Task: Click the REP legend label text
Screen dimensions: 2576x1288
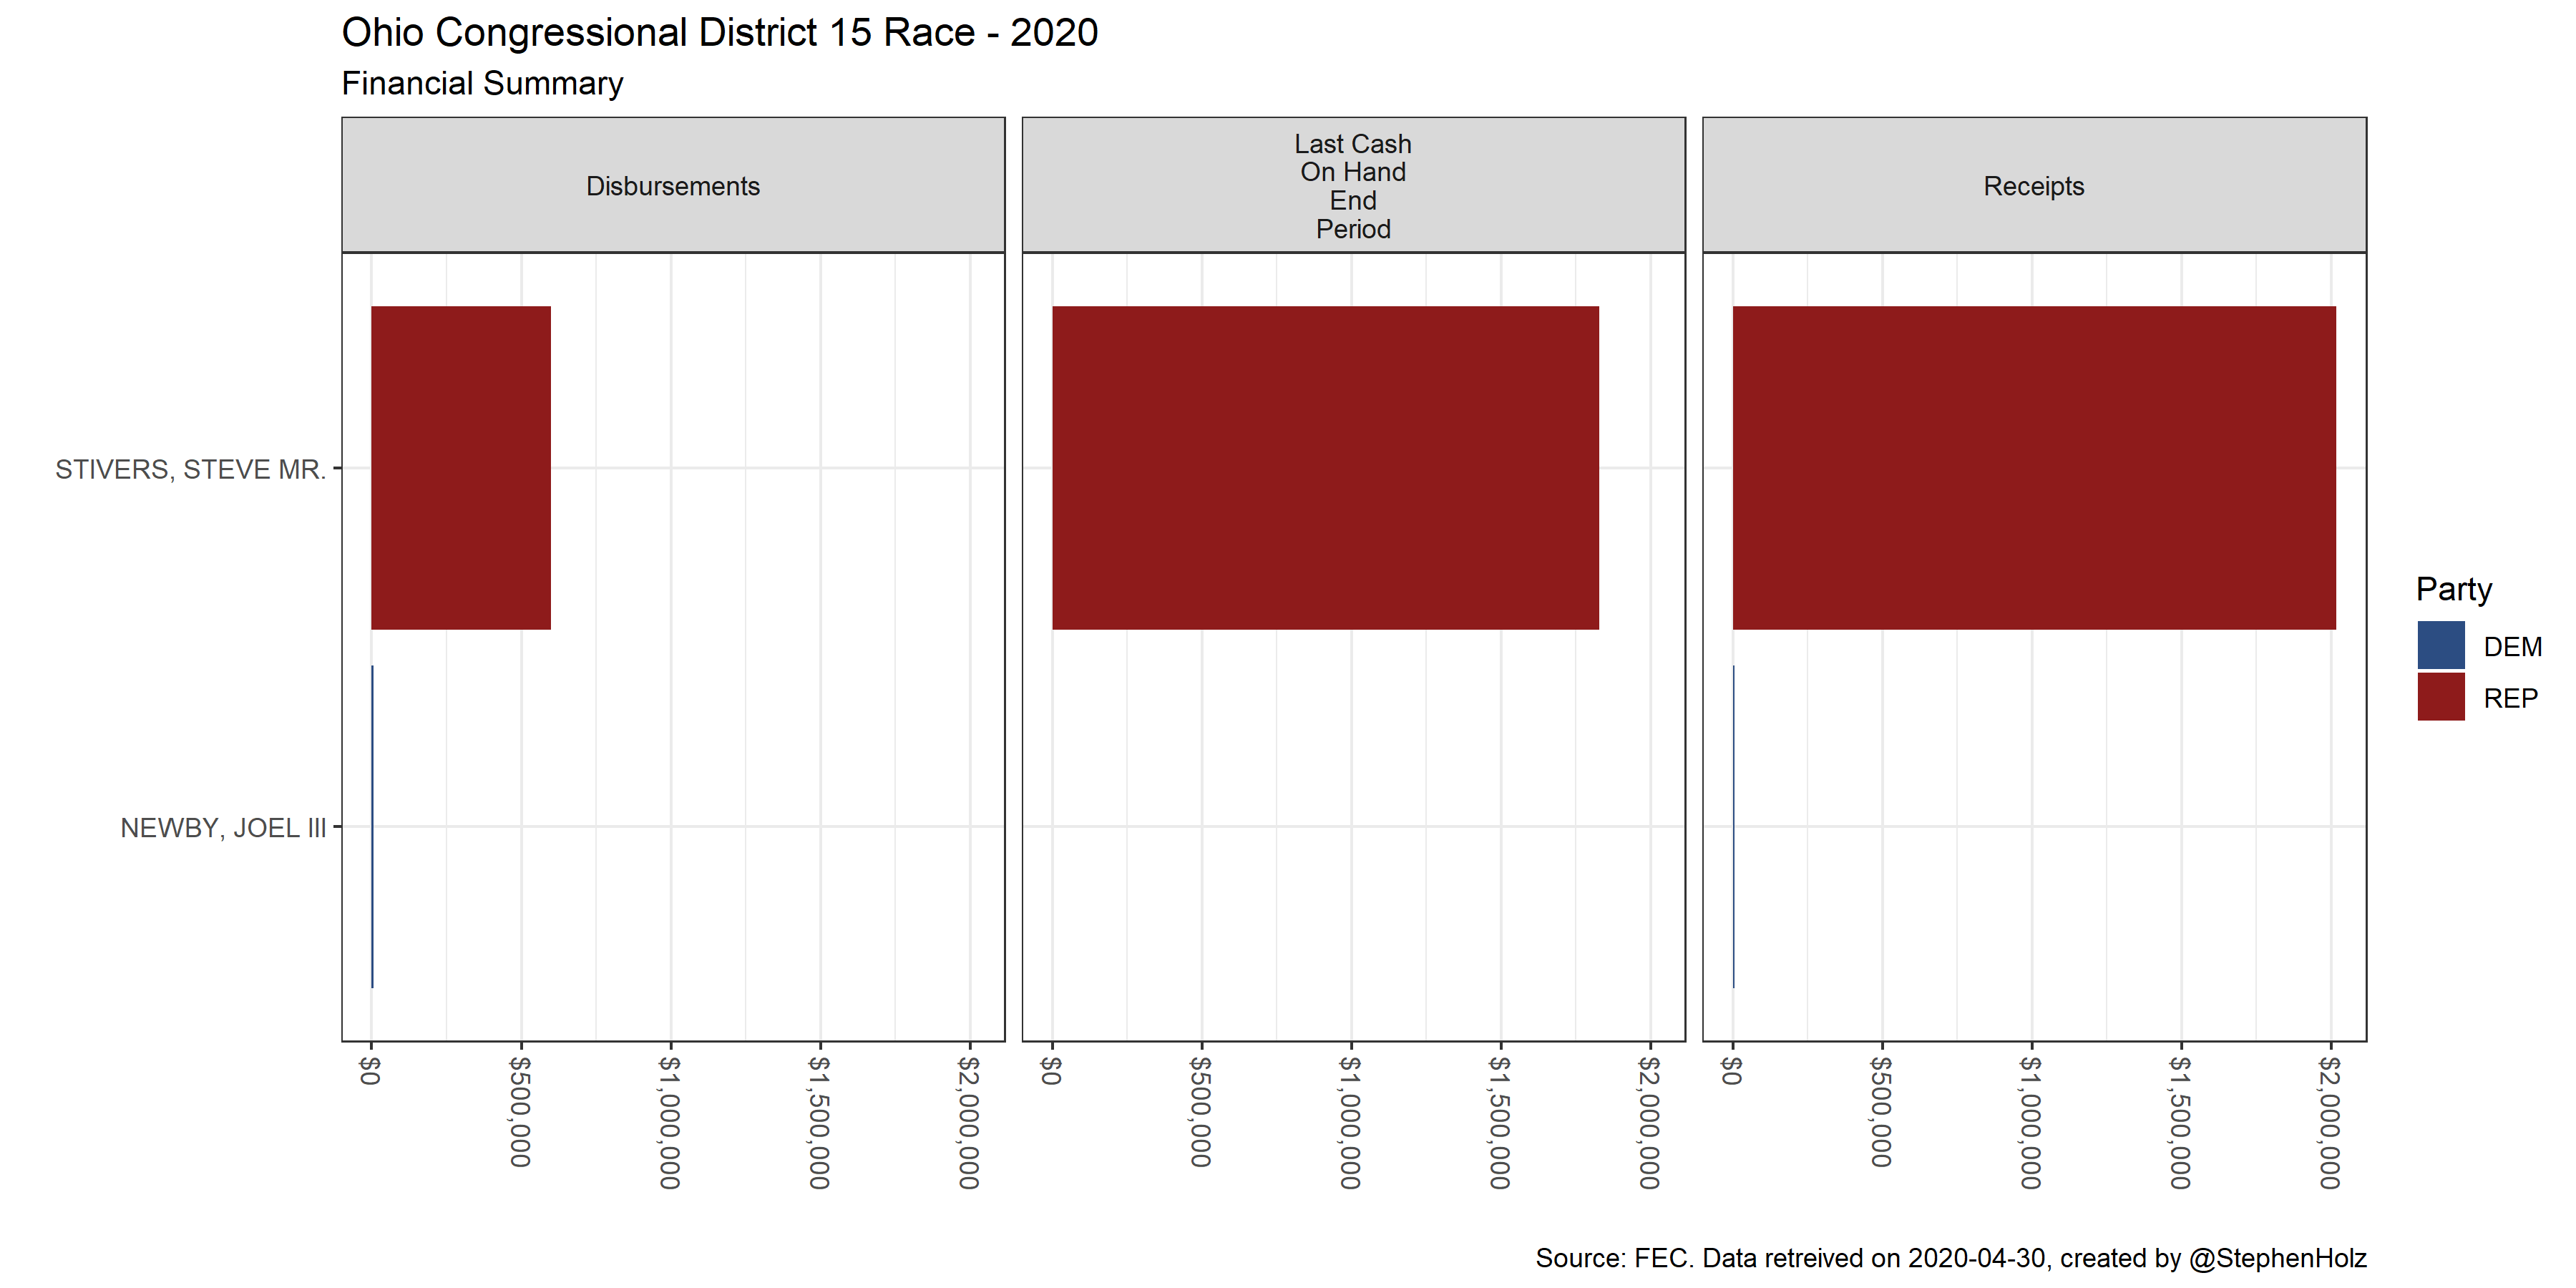Action: coord(2510,698)
